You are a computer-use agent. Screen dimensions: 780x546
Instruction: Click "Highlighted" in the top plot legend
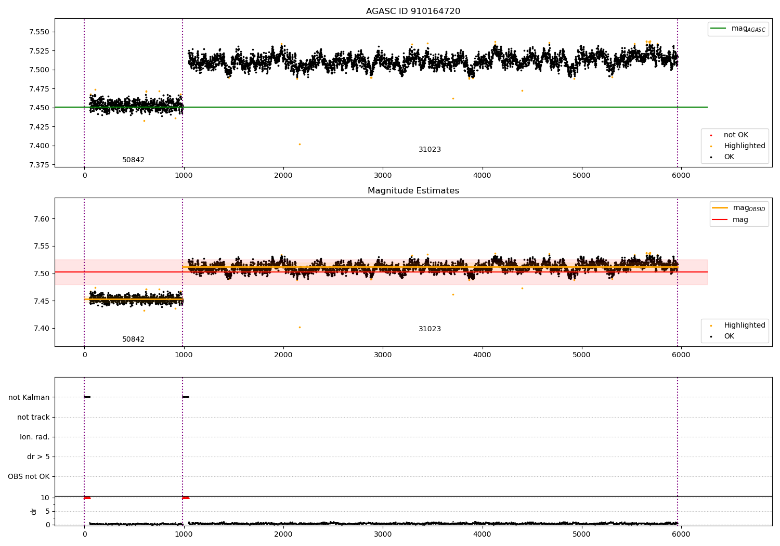pos(745,146)
